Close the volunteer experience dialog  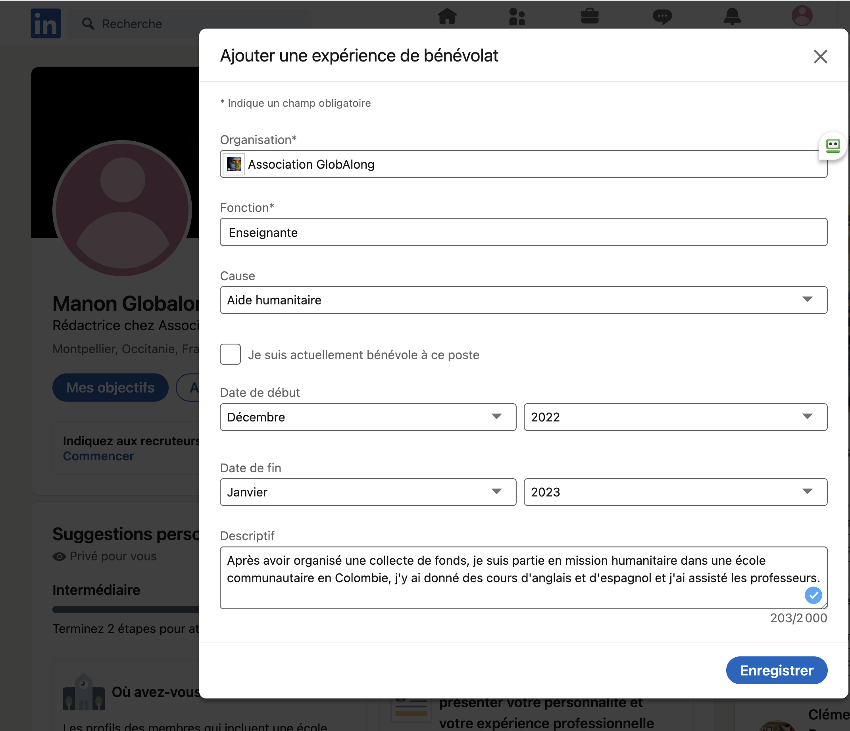coord(821,56)
